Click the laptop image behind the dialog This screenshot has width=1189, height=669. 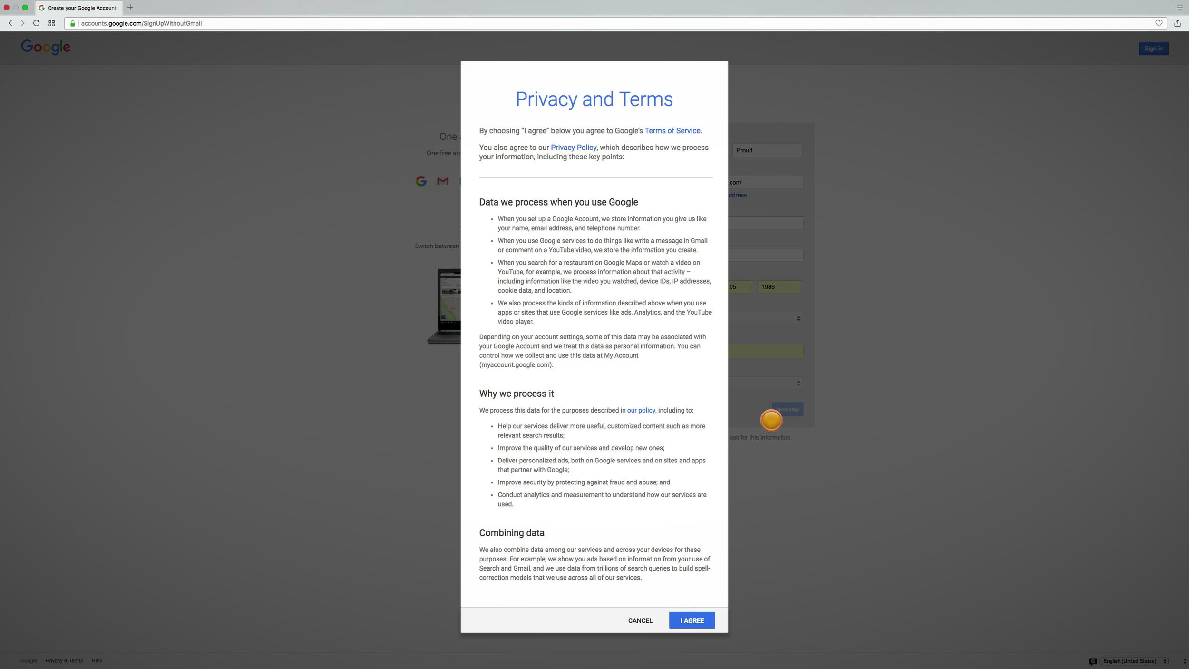[x=444, y=306]
